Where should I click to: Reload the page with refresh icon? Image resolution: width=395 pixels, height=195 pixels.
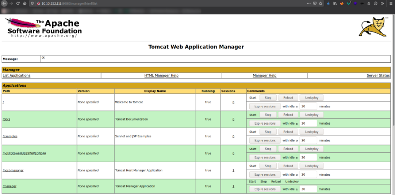18,3
